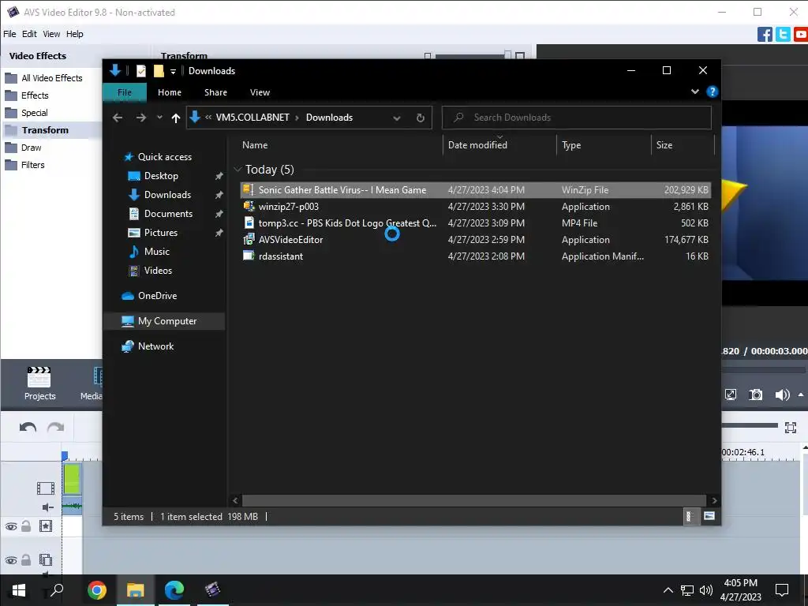The image size is (808, 606).
Task: Open recent locations dropdown in Explorer
Action: (x=159, y=118)
